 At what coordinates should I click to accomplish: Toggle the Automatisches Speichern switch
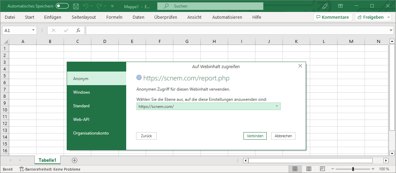pos(62,6)
